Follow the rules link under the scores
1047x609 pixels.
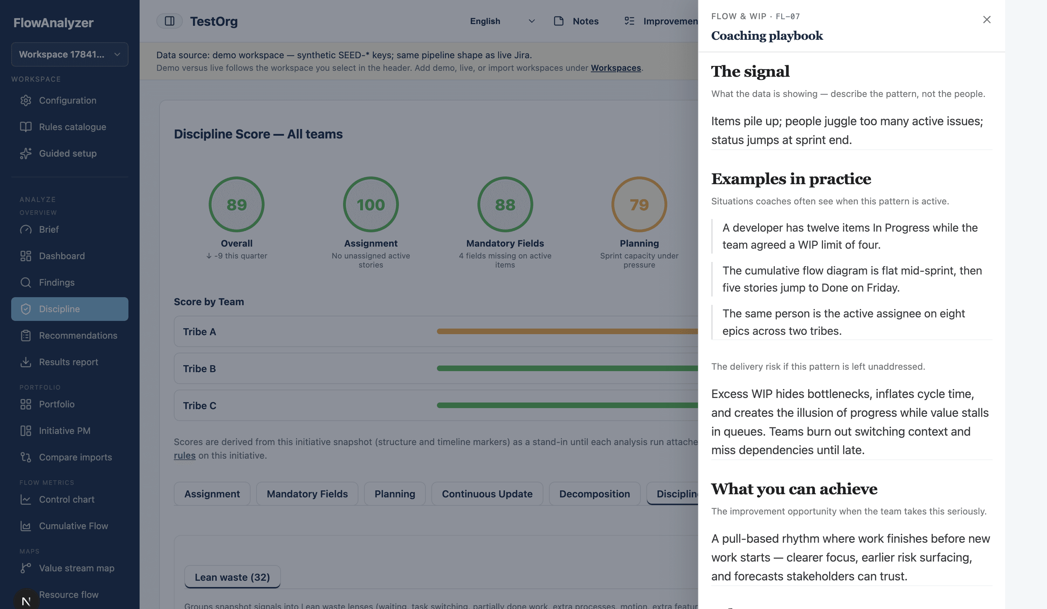[185, 456]
